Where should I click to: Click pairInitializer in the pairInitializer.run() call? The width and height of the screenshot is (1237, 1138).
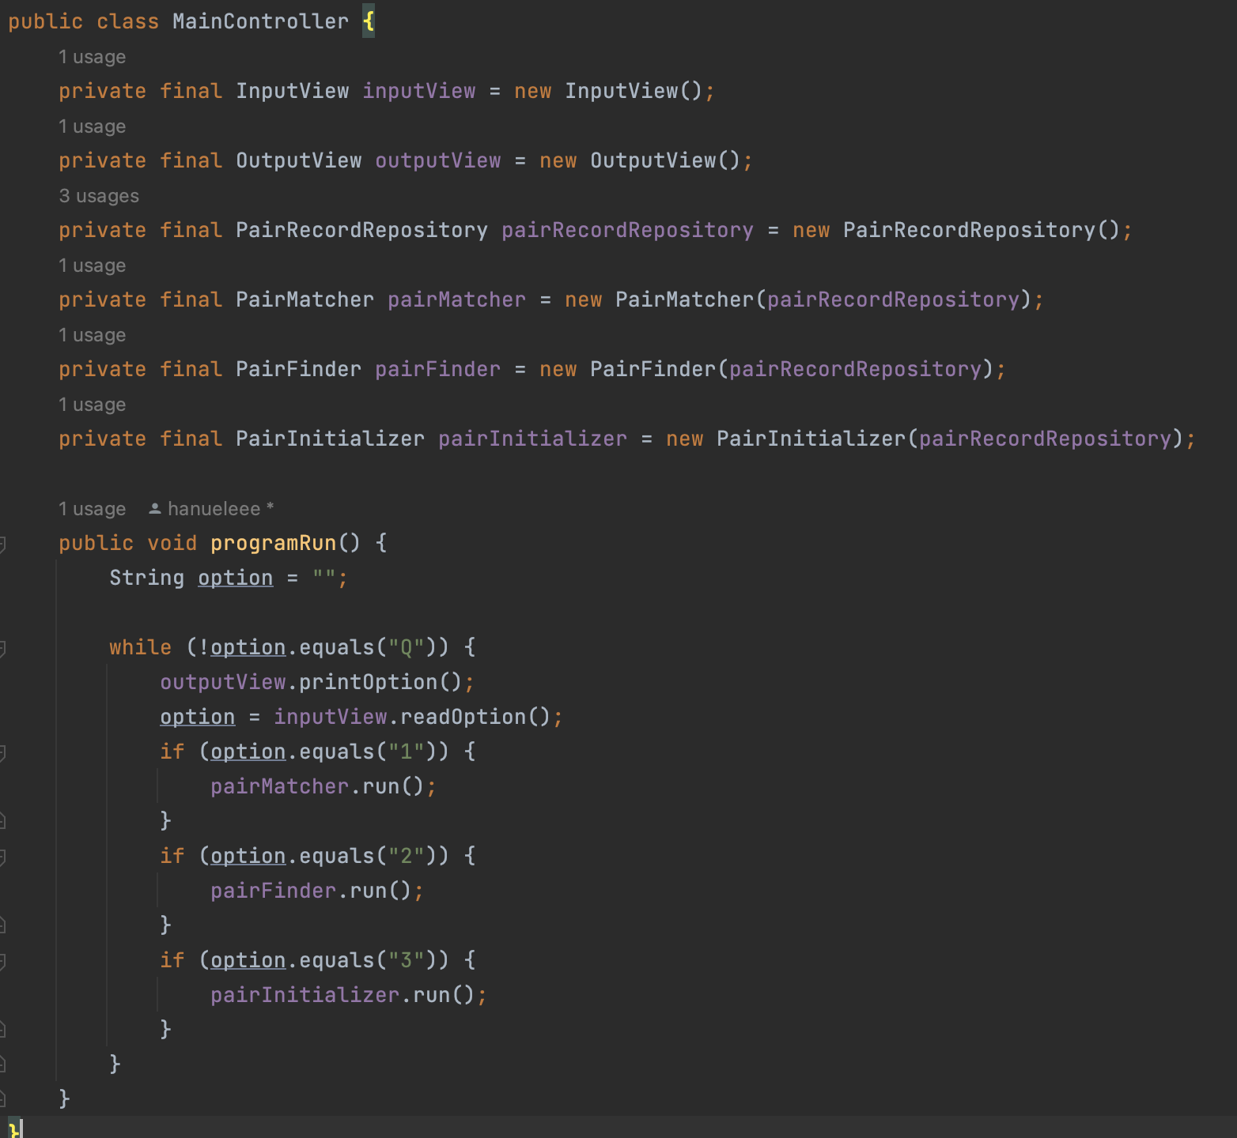[x=305, y=995]
